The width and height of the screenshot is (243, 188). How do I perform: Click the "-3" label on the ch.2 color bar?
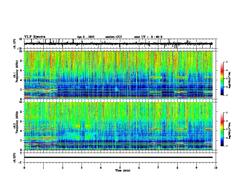tap(226, 113)
